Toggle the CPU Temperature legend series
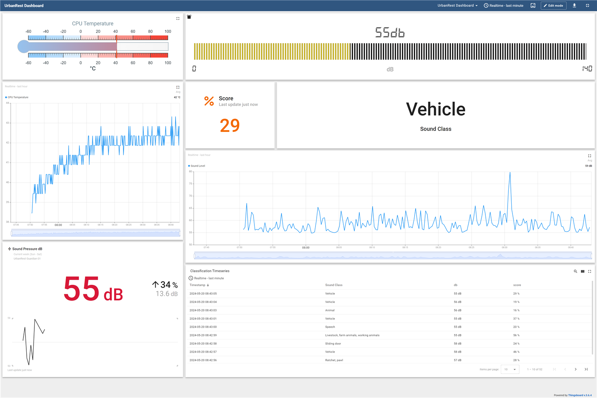 tap(17, 97)
